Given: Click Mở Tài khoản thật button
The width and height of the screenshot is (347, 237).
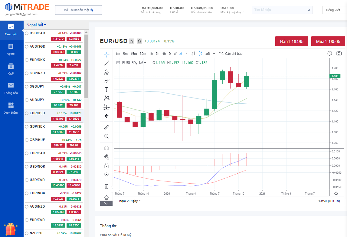Looking at the screenshot, I should (78, 10).
